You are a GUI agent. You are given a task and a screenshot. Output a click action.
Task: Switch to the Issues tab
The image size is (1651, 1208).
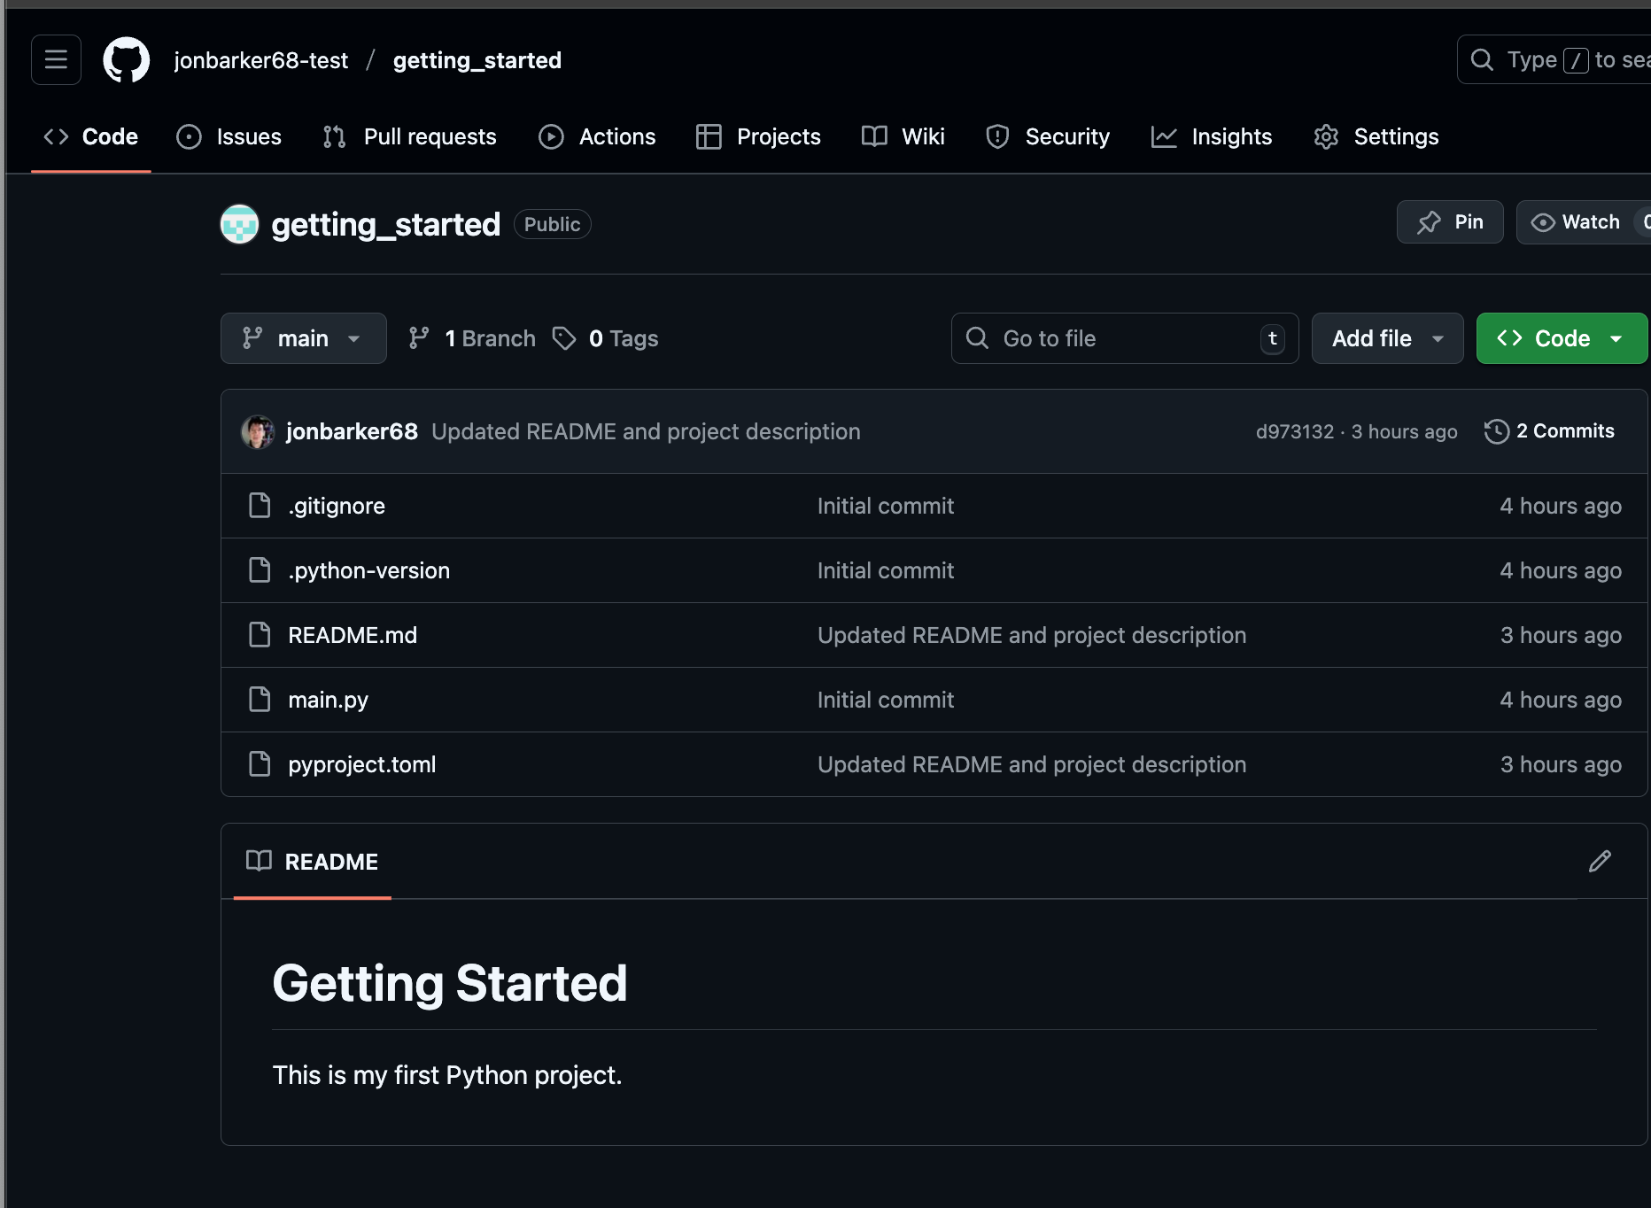click(229, 136)
